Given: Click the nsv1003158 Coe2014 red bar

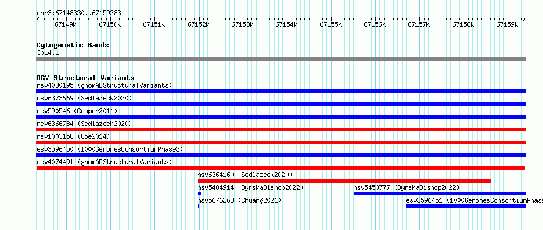Looking at the screenshot, I should pos(281,142).
